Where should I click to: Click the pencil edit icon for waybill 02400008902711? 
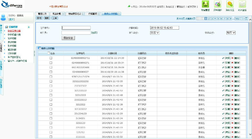(223, 58)
